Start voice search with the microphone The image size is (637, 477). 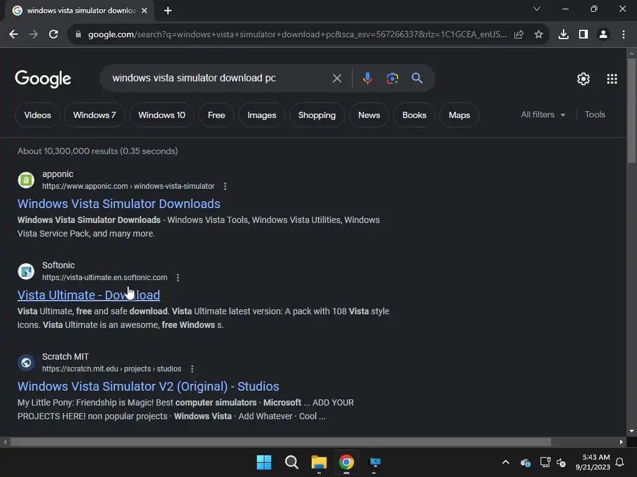coord(367,78)
